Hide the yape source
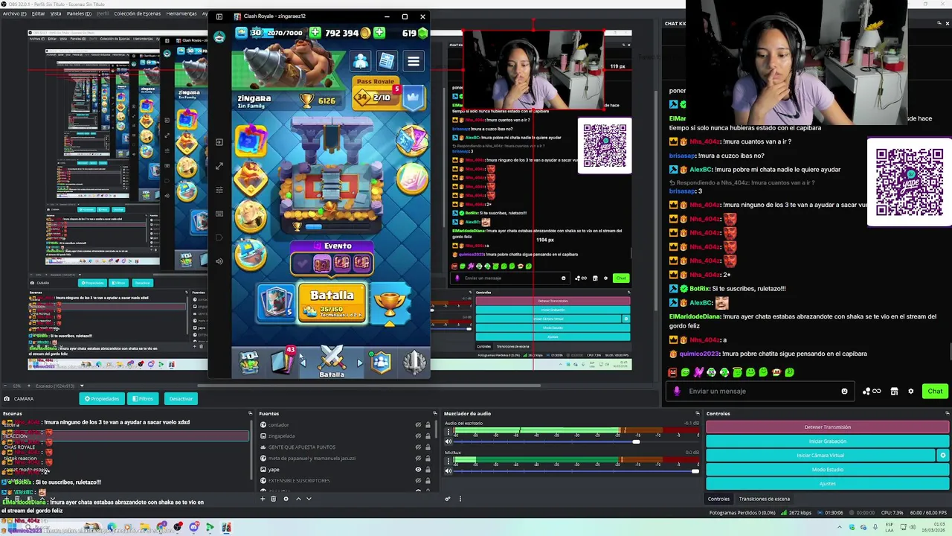The width and height of the screenshot is (952, 536). coord(418,470)
